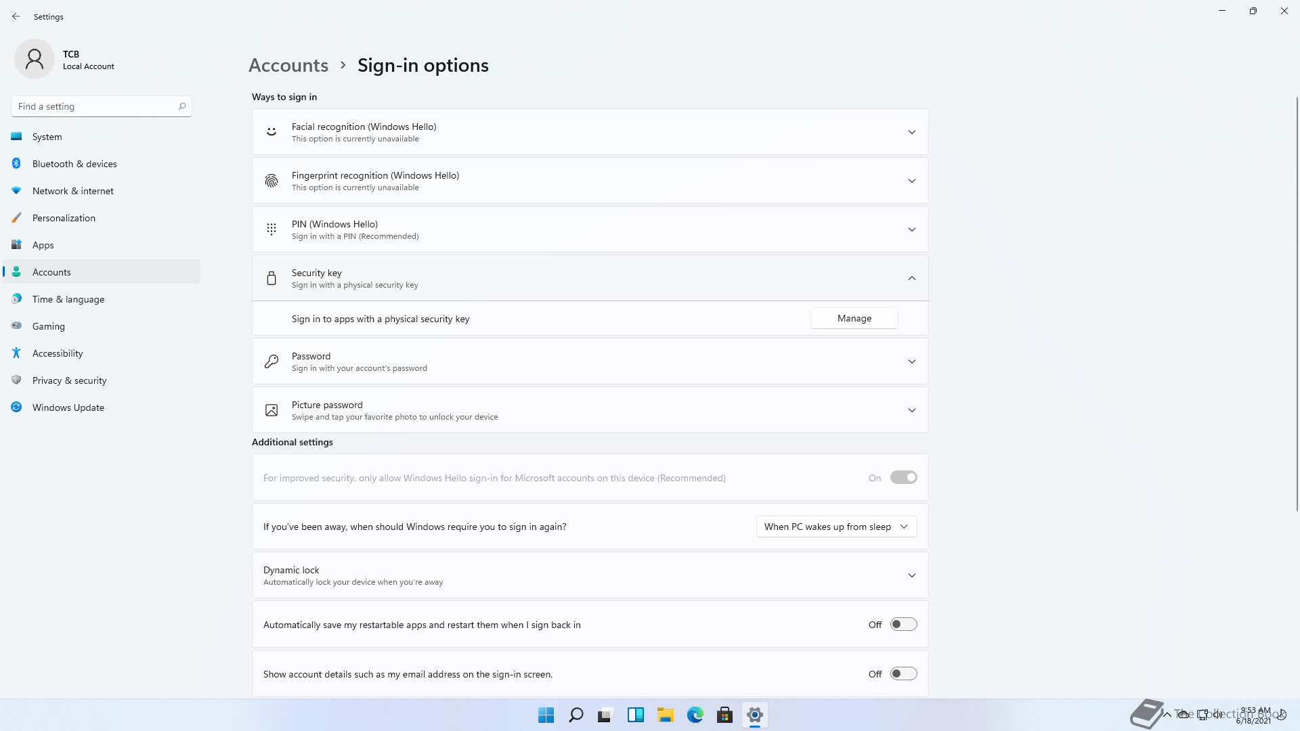Click the 'Ways to sign in' heading
The height and width of the screenshot is (731, 1300).
coord(284,97)
